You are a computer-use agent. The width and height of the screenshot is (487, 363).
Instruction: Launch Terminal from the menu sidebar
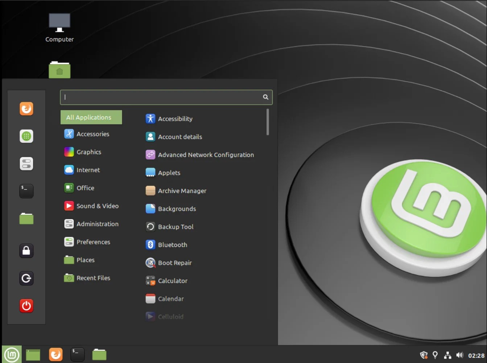[26, 191]
